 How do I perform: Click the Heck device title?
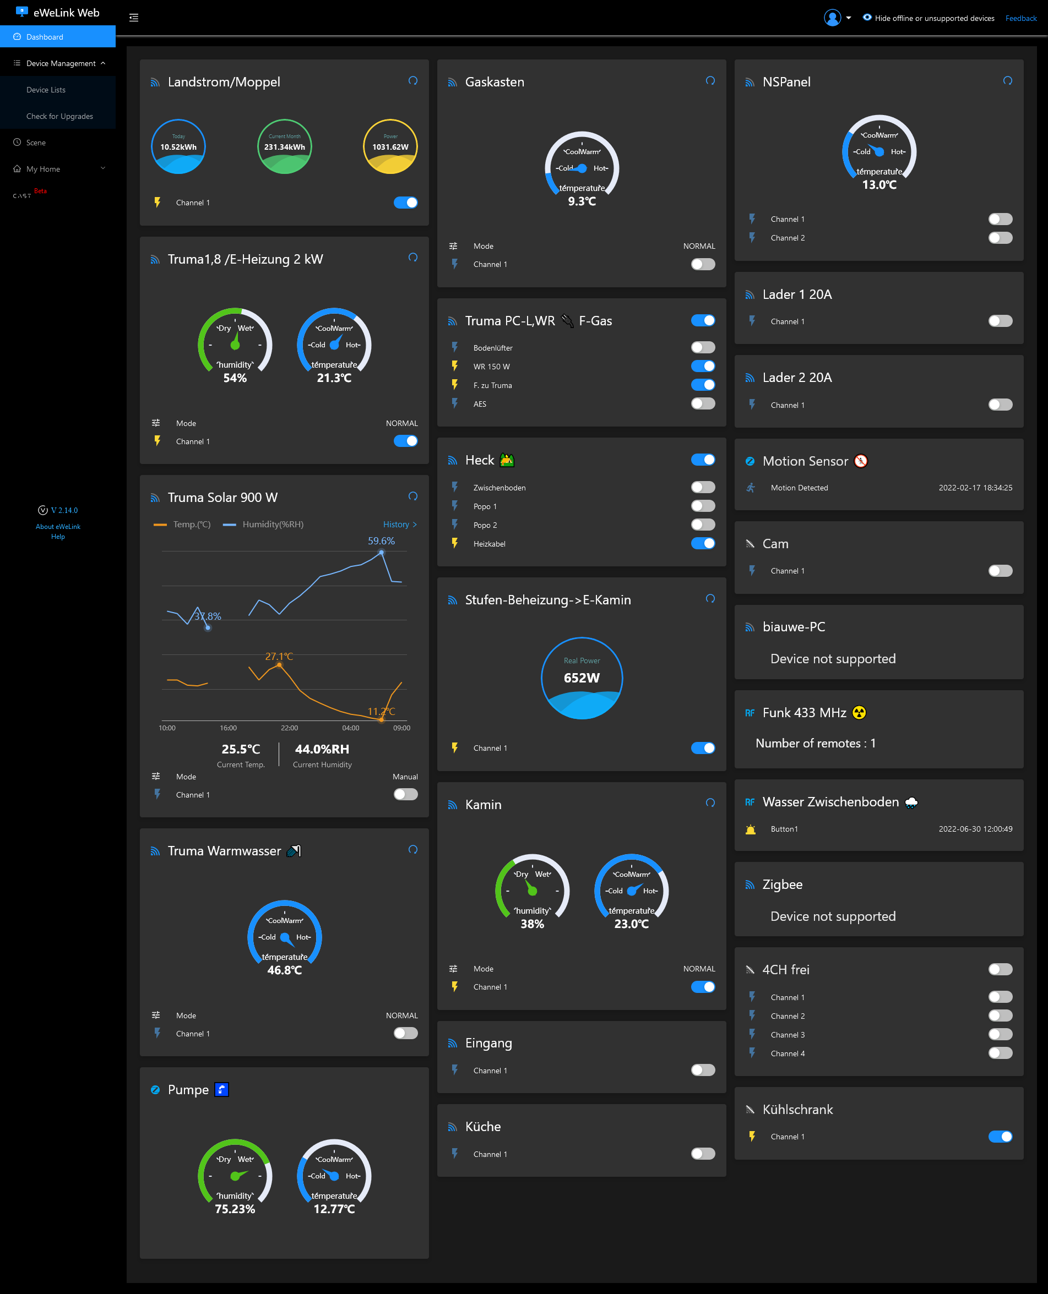coord(480,460)
